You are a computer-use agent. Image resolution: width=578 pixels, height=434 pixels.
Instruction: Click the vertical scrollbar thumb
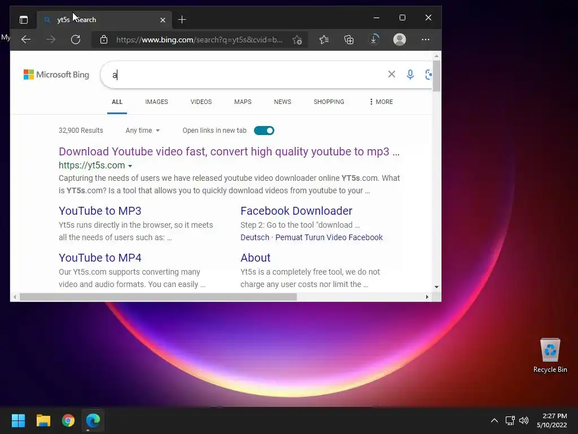click(x=436, y=76)
